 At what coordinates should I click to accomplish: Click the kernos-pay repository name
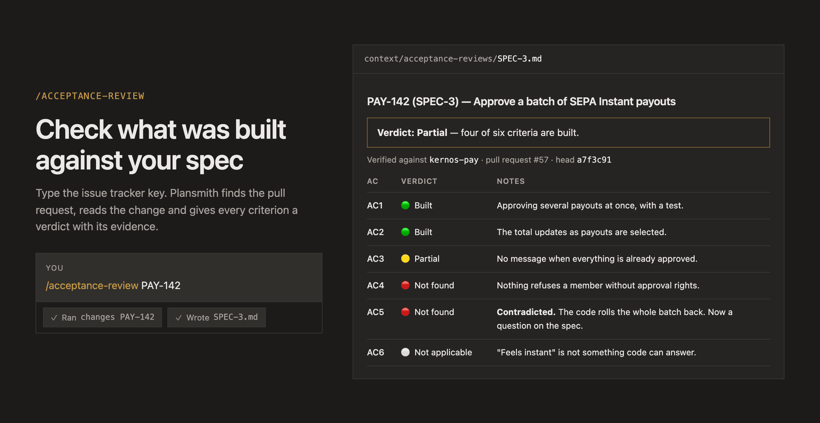click(x=454, y=160)
